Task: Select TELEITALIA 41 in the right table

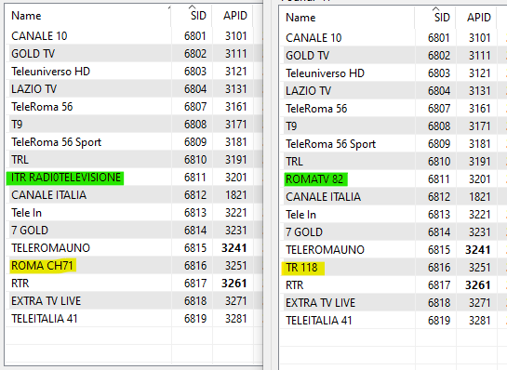Action: (x=319, y=321)
